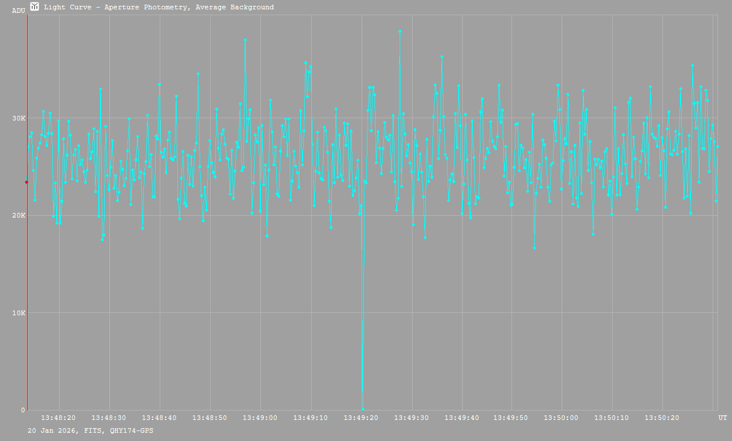The height and width of the screenshot is (441, 732).
Task: Click the 13:50:20 time axis label
Action: [x=662, y=418]
